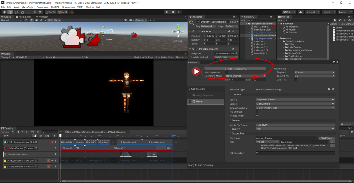Open the Recording Mode dropdown
The image size is (354, 183).
tap(245, 76)
